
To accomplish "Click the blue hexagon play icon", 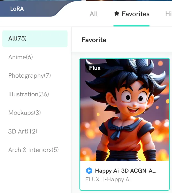I will point(89,171).
